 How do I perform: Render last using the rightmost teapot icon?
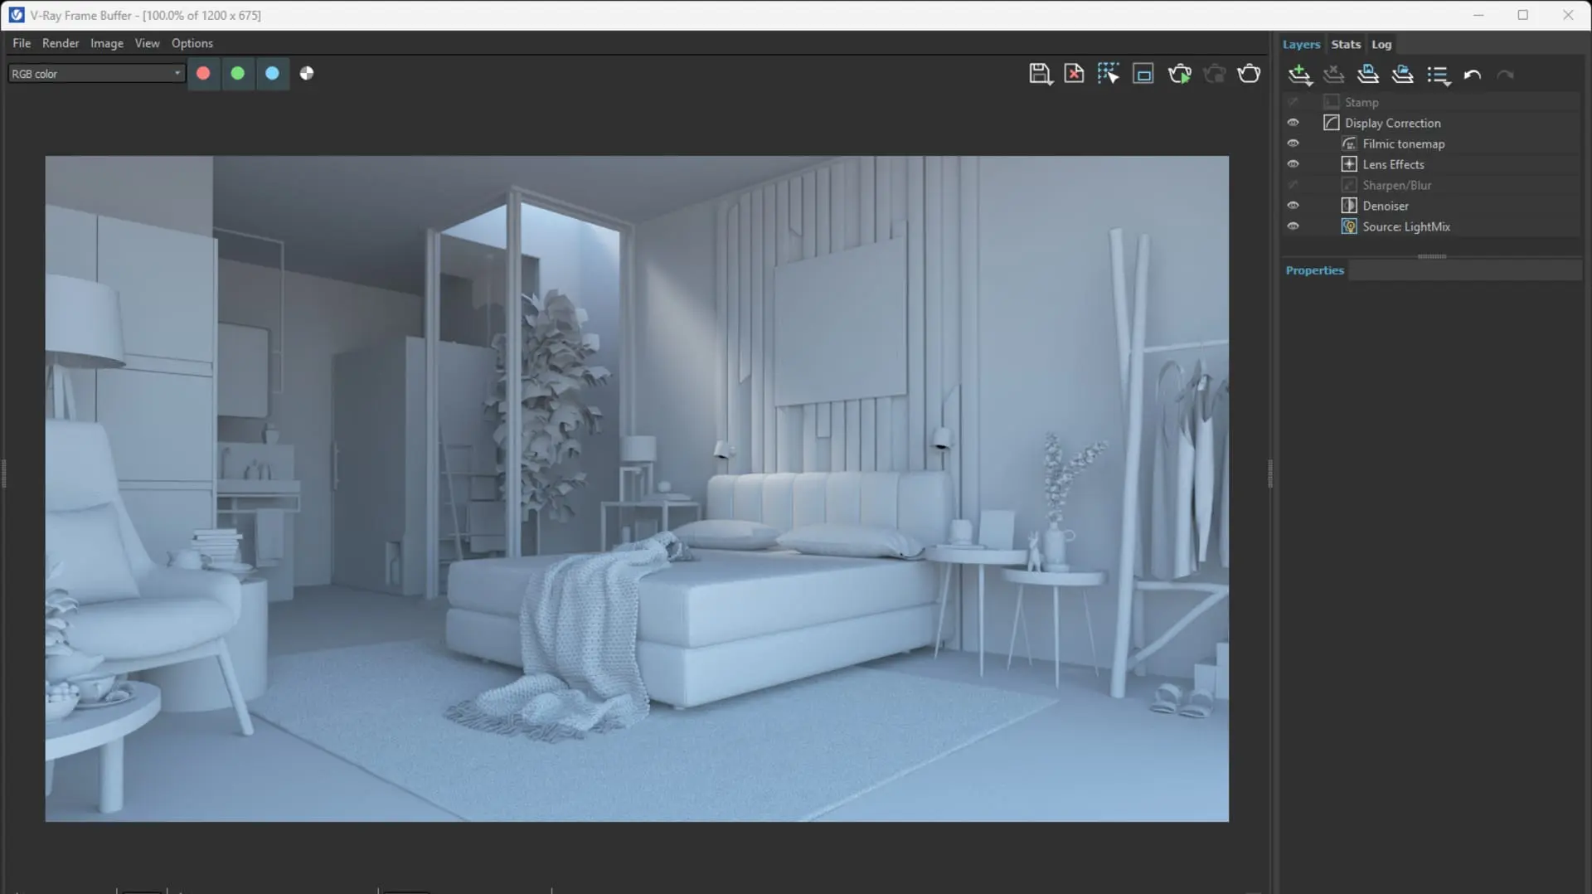[1250, 74]
